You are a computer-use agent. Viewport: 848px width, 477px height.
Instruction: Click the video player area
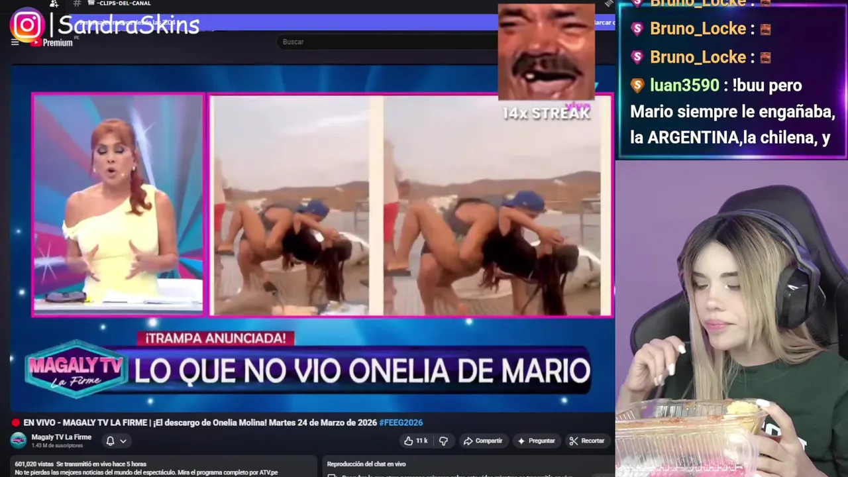tap(312, 238)
